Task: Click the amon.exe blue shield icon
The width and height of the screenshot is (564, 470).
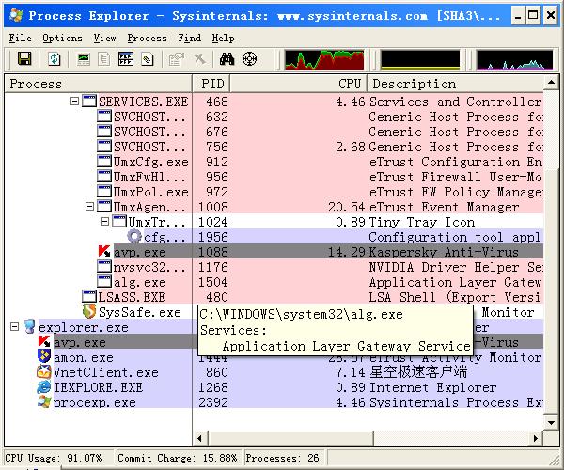Action: (44, 356)
